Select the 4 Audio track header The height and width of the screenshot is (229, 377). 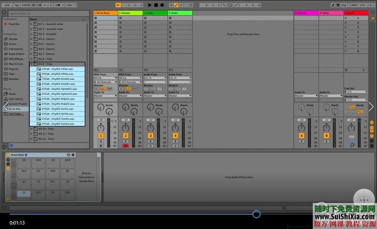[180, 13]
